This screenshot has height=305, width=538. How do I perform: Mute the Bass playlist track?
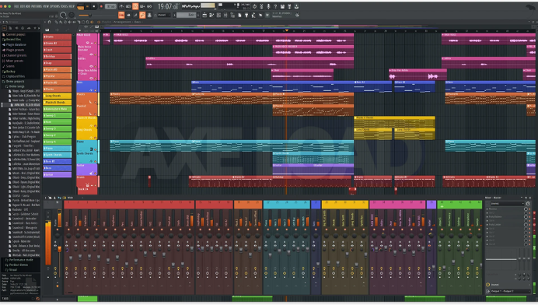(96, 90)
